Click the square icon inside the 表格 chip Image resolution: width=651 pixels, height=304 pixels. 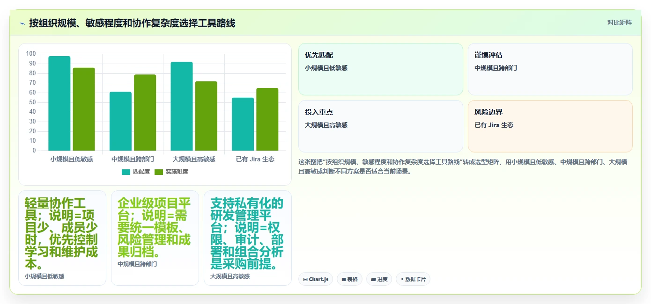coord(344,280)
